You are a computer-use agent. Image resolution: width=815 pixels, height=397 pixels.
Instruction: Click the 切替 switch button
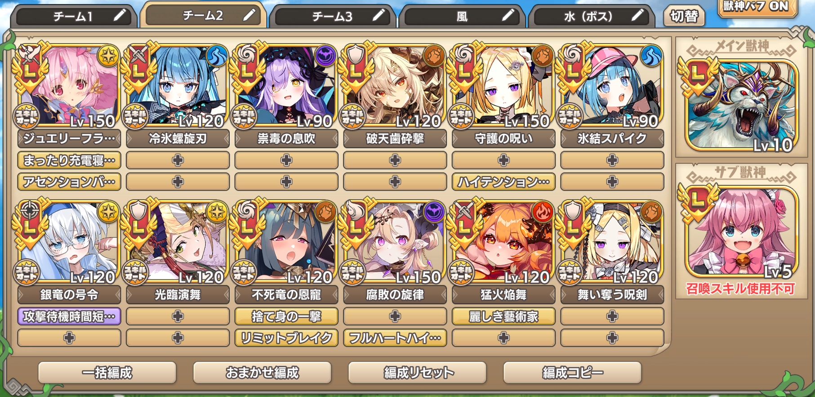pos(684,17)
